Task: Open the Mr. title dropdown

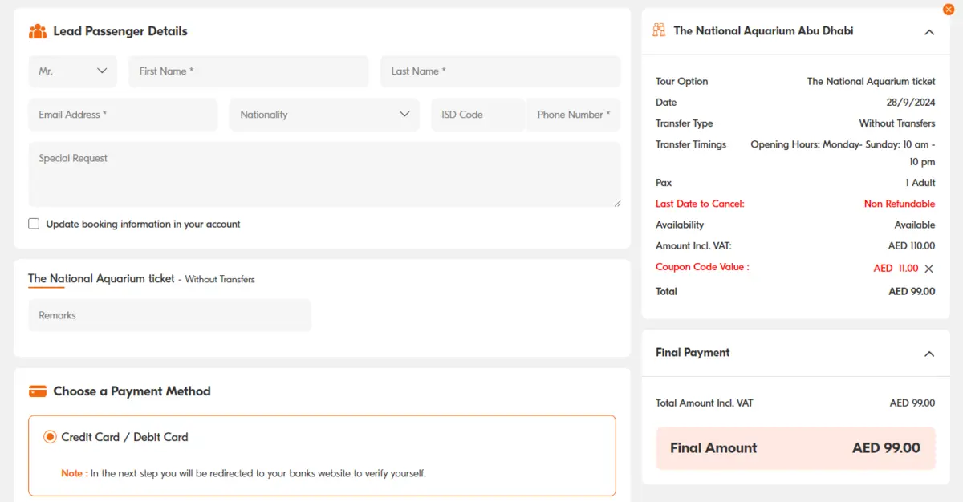Action: [x=72, y=71]
